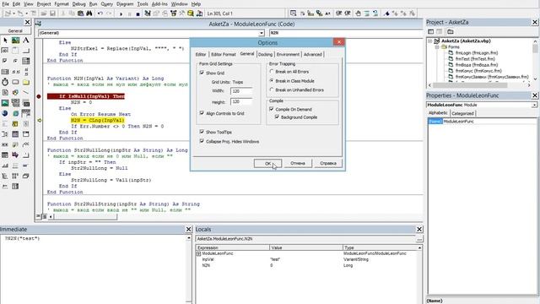
Task: Open the Project Explorer via its toolbar icon
Action: click(x=148, y=14)
